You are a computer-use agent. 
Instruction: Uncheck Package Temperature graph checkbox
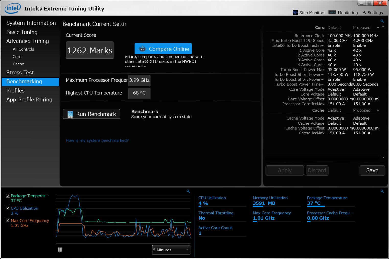click(8, 196)
